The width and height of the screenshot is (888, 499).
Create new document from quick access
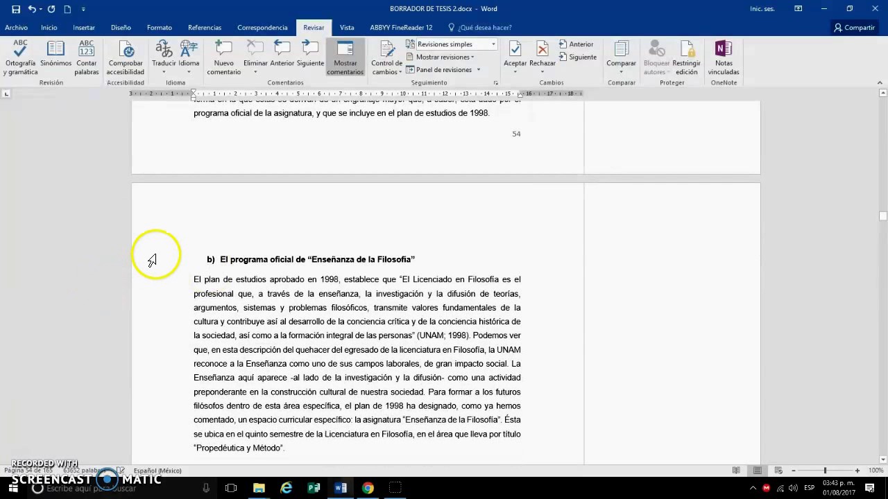[67, 9]
